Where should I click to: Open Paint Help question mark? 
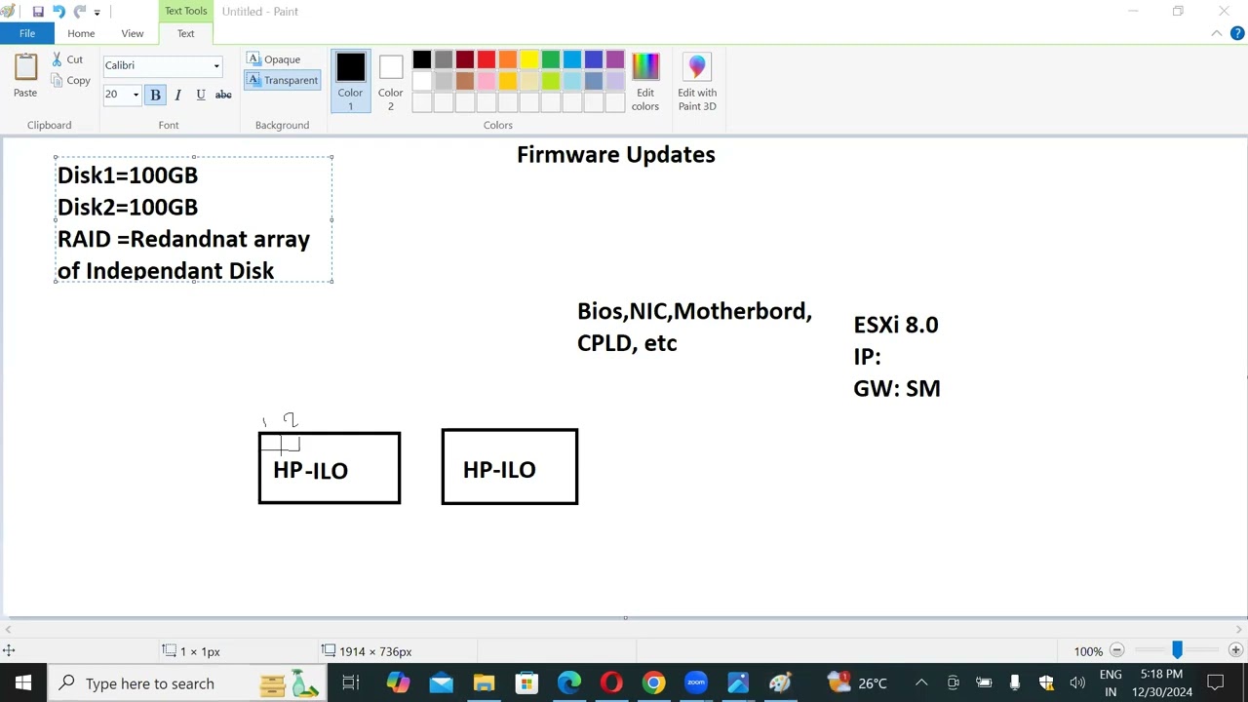coord(1237,33)
